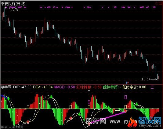Click the leftmost red up-arrow buy signal
Viewport: 163px width, 129px height.
coord(28,122)
